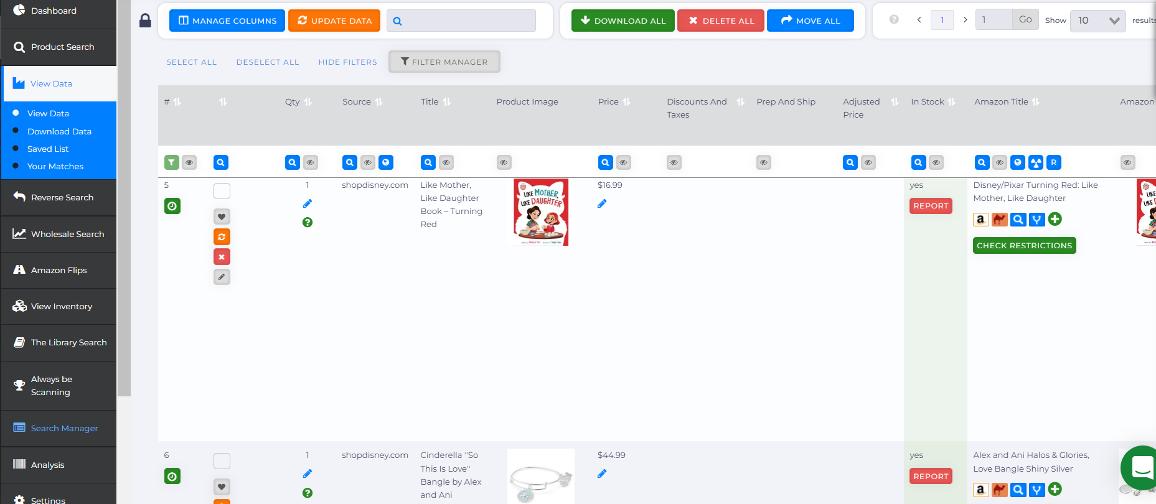Click heart icon to favorite row 5
Screen dimensions: 1156x504
tap(222, 217)
